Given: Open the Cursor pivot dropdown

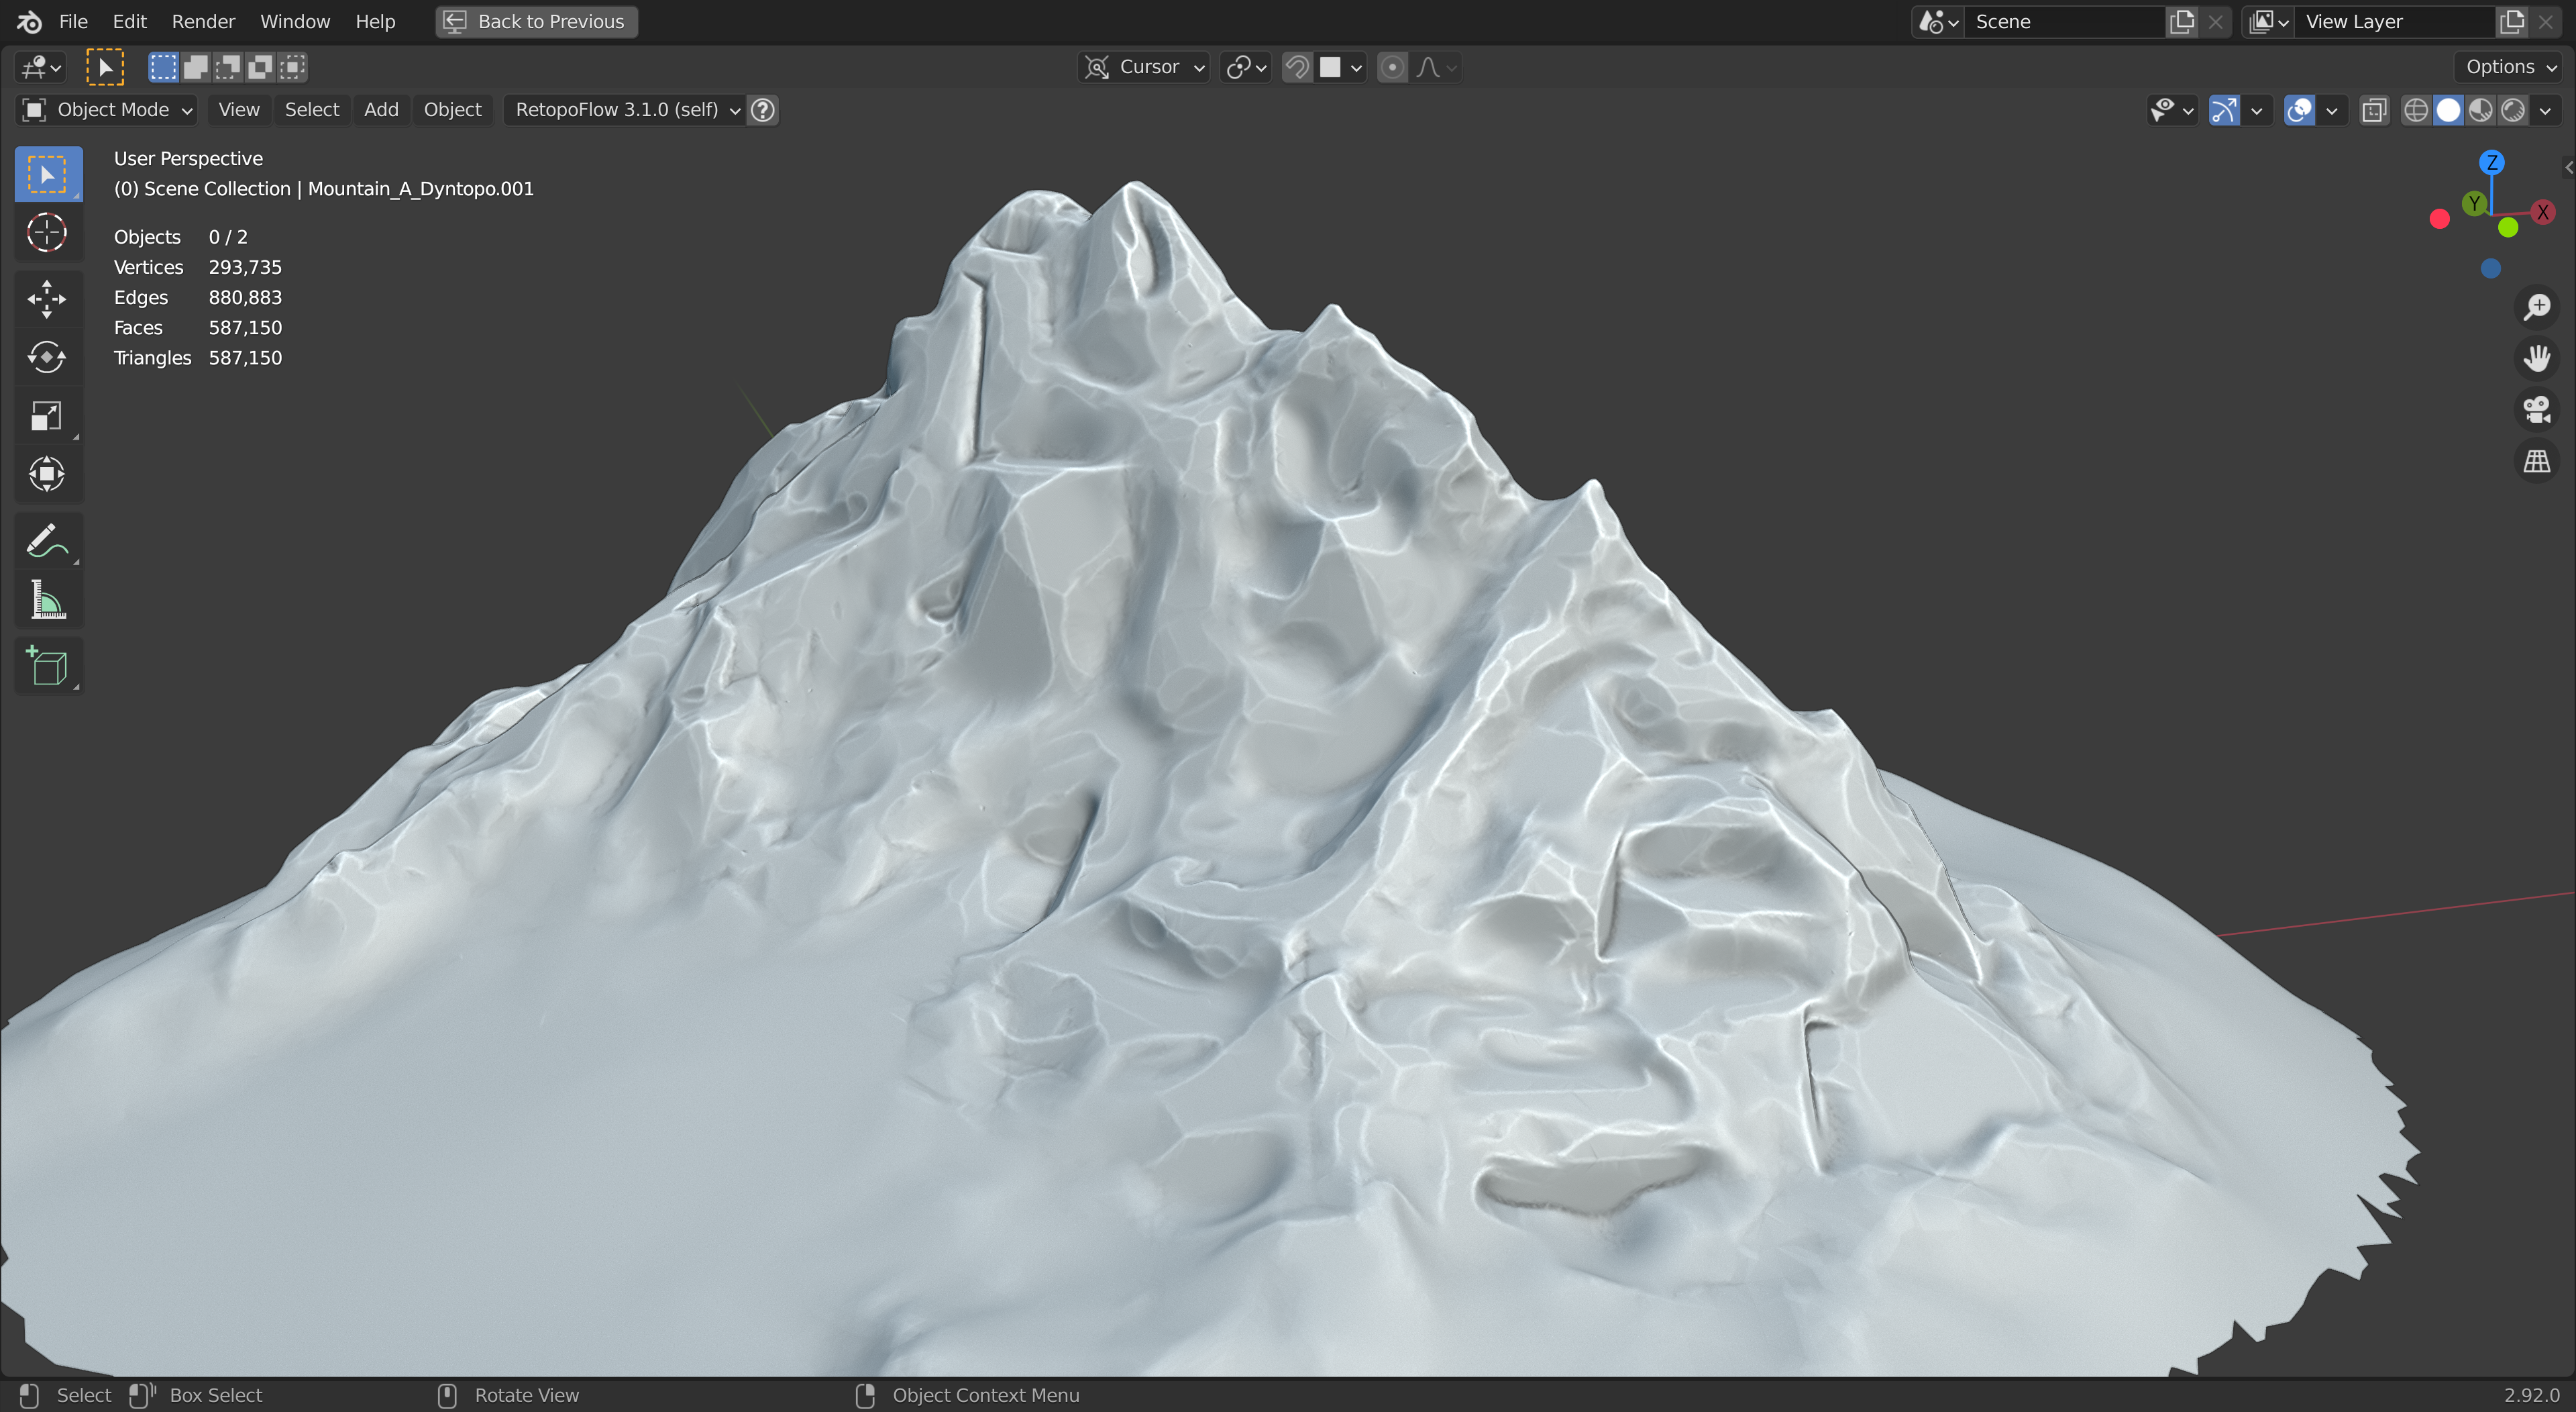Looking at the screenshot, I should click(x=1145, y=67).
